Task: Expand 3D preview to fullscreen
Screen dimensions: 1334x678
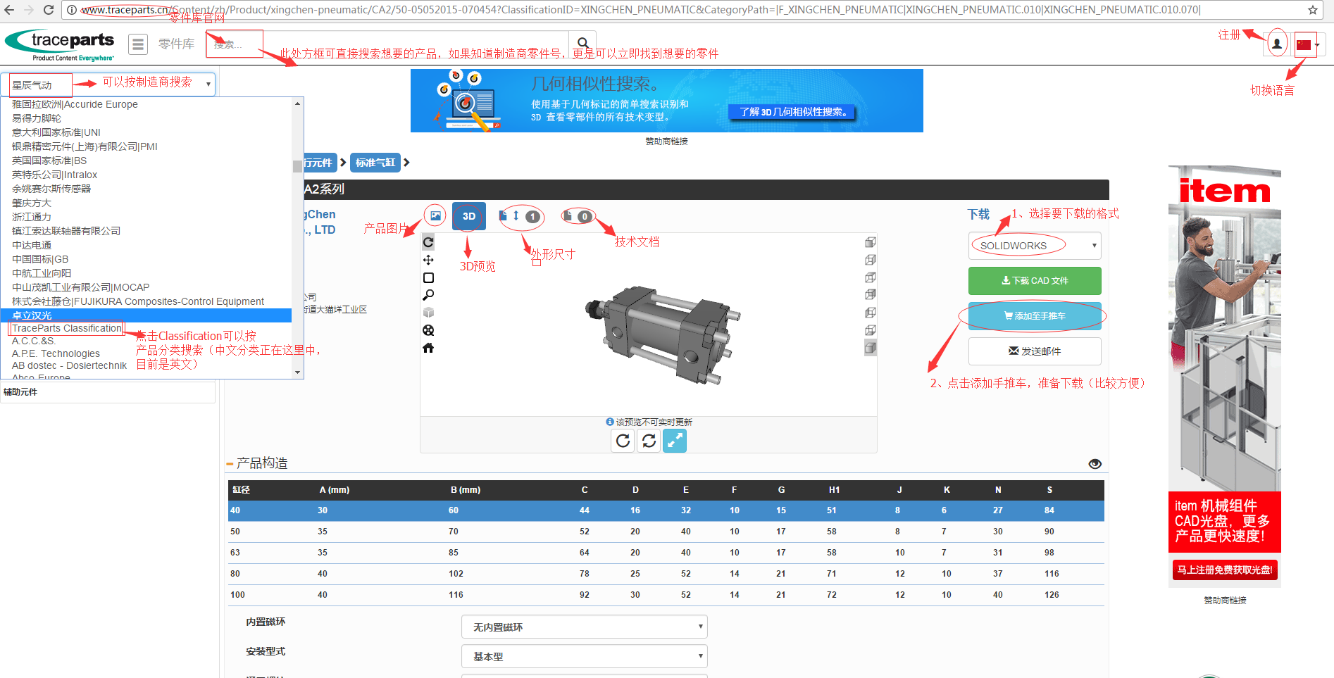Action: (x=674, y=441)
